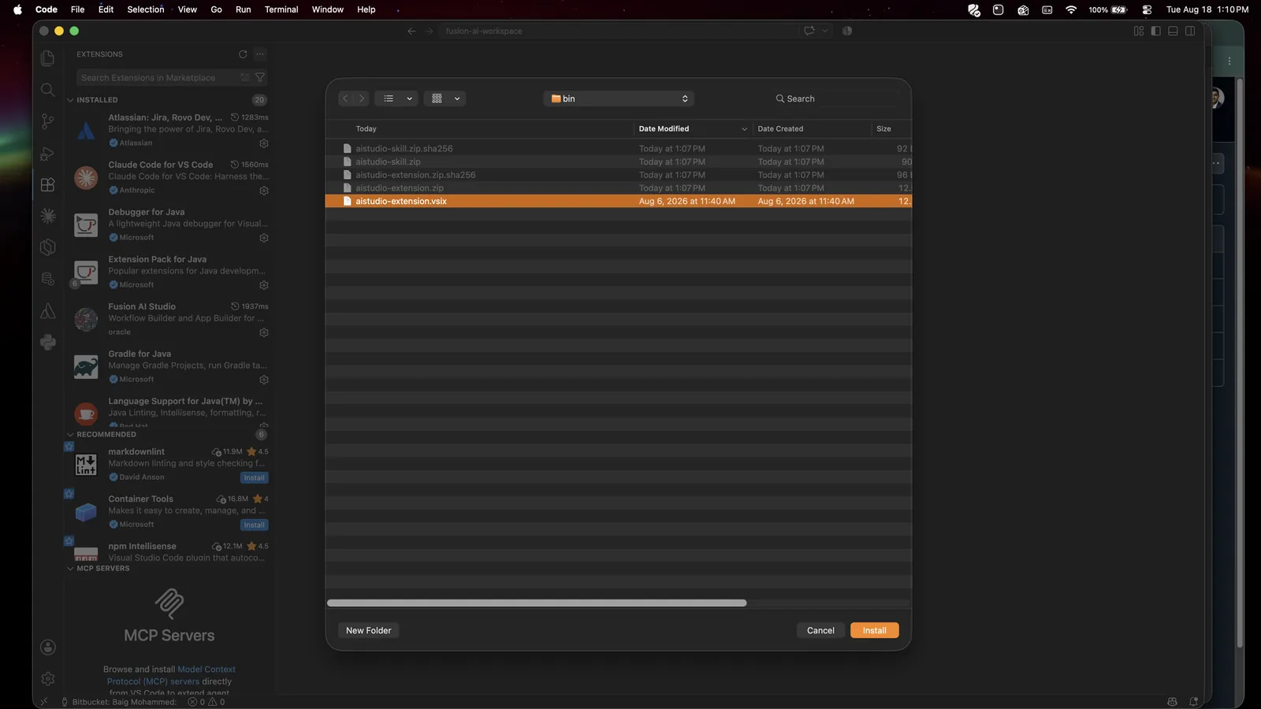Open Extensions views and more actions menu

pyautogui.click(x=260, y=54)
